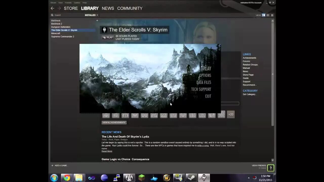This screenshot has width=324, height=182.
Task: Open the INSTALLED filter dropdown
Action: [x=91, y=15]
